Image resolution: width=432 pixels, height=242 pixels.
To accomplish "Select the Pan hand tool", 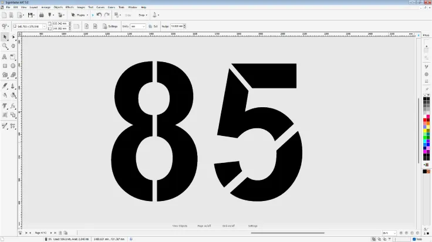I will 13,46.
